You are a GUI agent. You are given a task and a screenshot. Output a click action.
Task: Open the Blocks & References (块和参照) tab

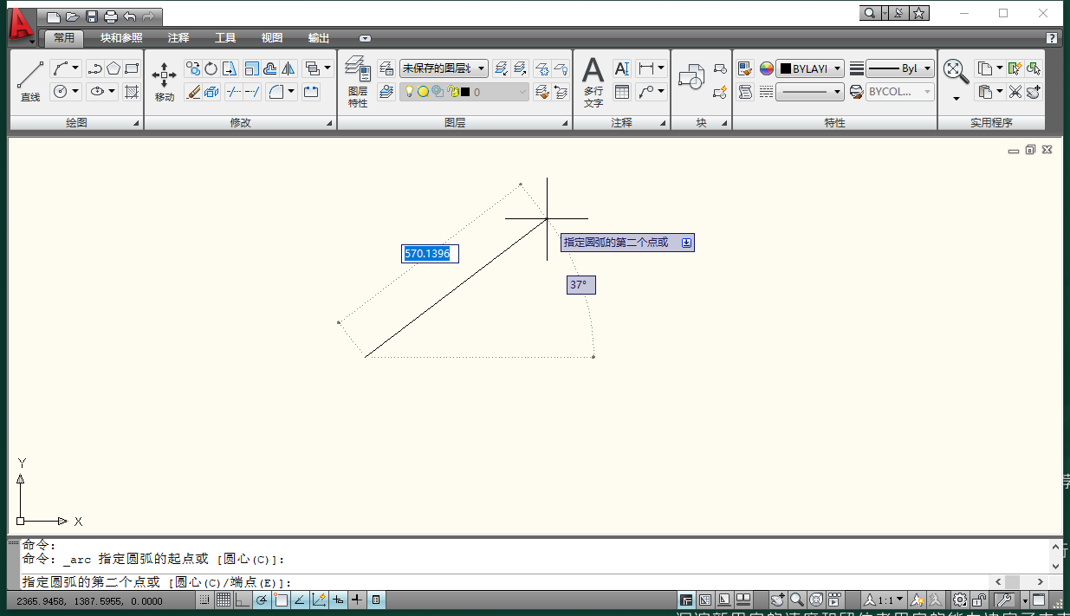tap(121, 38)
